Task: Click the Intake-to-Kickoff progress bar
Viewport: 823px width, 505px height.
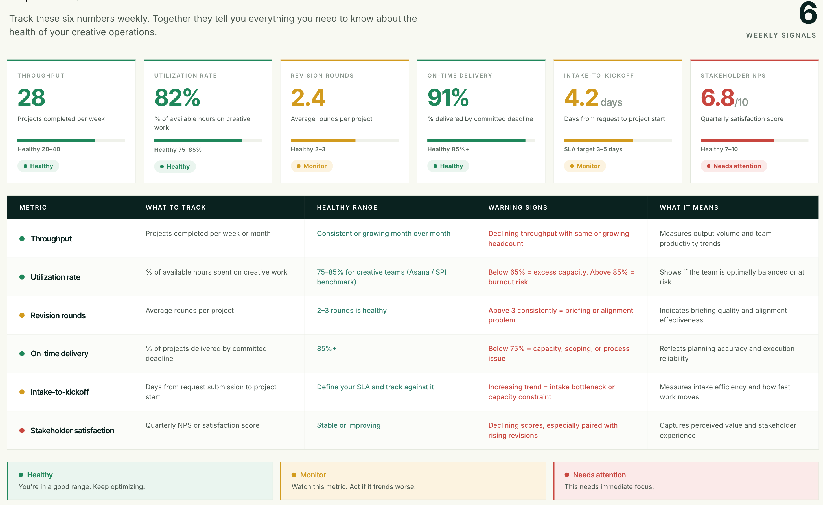Action: [618, 140]
